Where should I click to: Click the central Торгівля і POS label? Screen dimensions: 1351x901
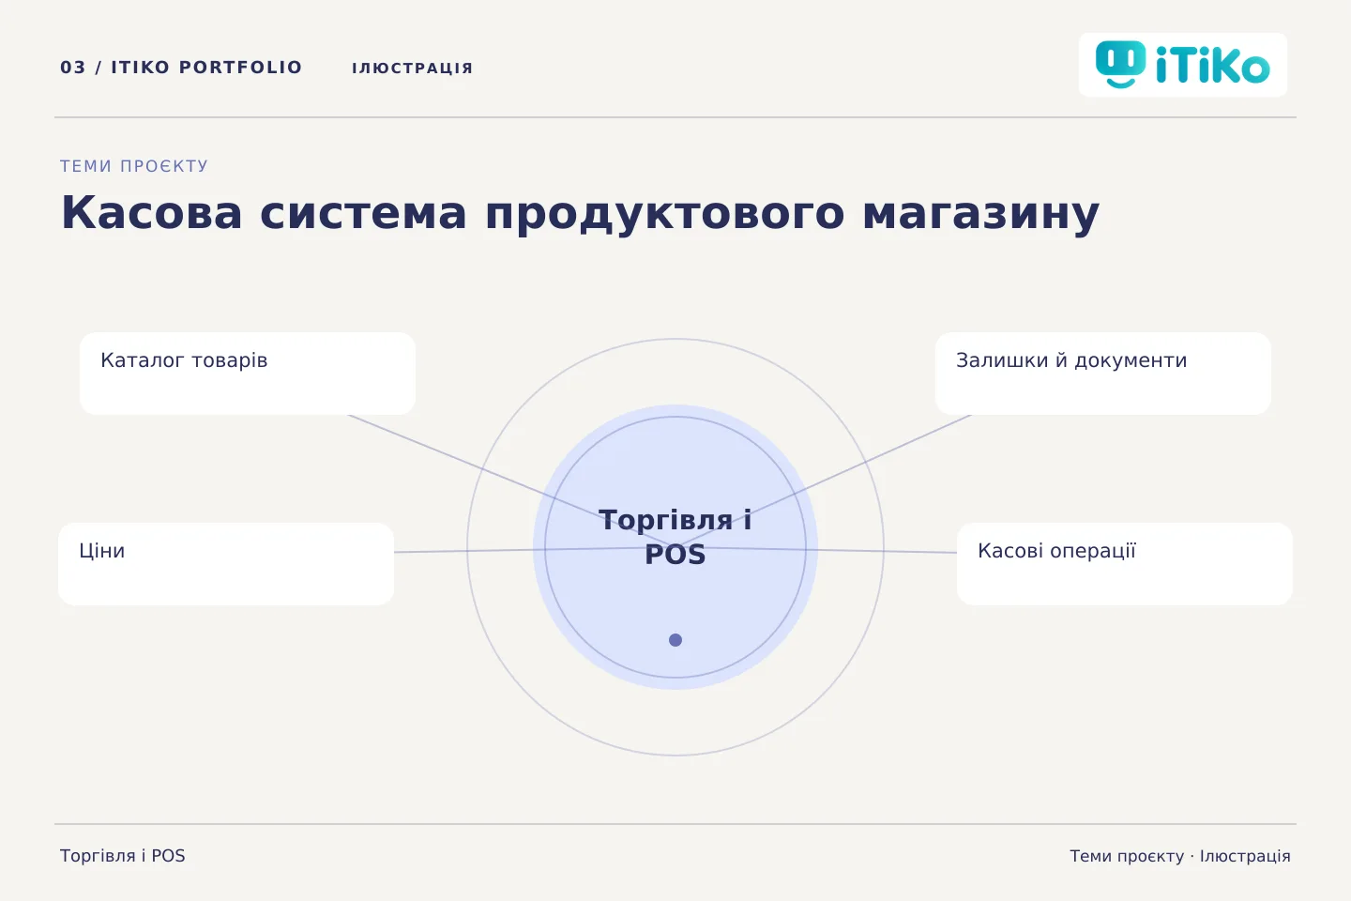point(675,537)
